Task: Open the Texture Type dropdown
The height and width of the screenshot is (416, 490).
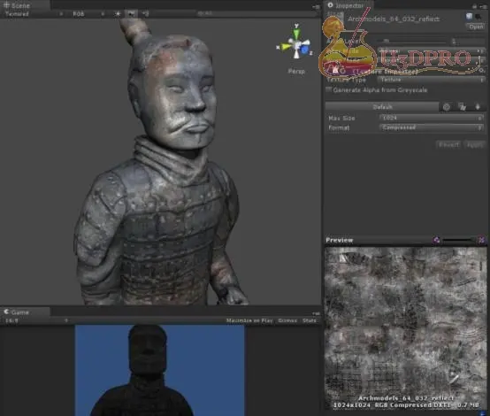Action: (x=432, y=80)
